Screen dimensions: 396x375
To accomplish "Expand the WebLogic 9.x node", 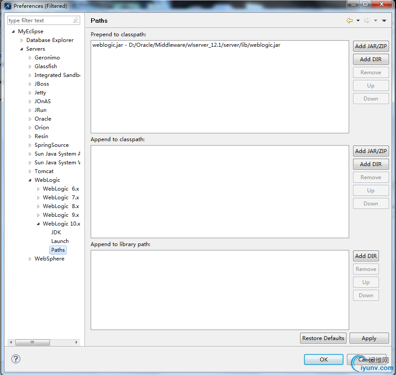I will pyautogui.click(x=39, y=215).
